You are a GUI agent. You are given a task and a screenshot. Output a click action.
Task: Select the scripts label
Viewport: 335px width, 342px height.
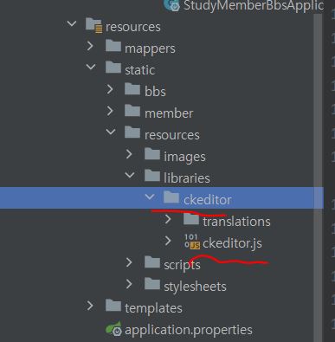coord(182,265)
